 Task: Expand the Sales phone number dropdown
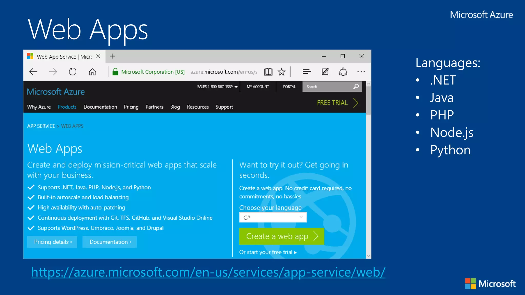(x=236, y=87)
